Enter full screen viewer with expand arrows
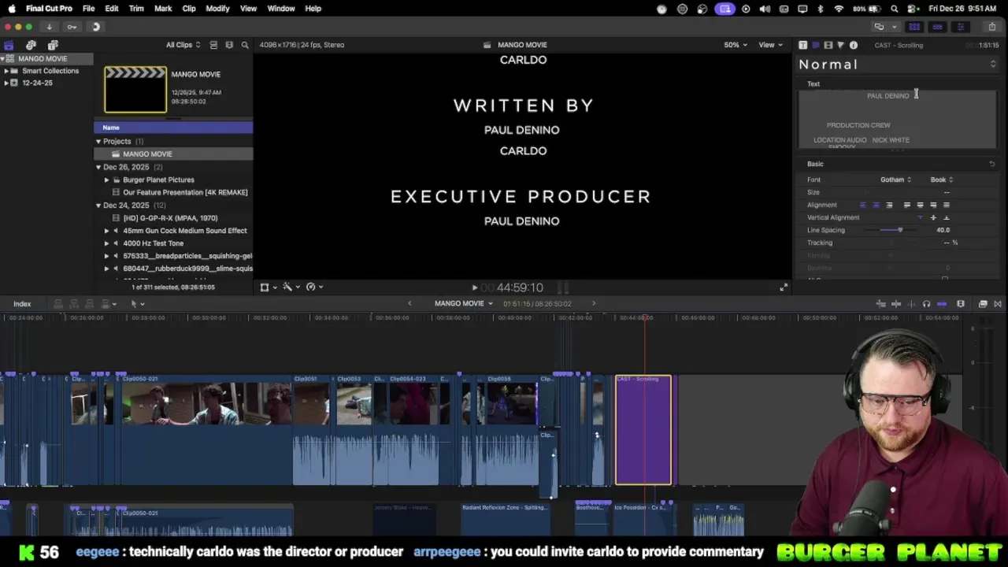 [x=784, y=287]
